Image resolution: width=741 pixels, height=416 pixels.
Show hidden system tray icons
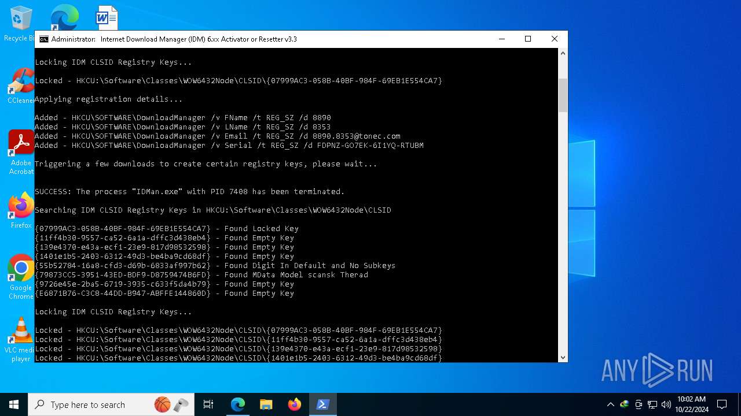610,404
